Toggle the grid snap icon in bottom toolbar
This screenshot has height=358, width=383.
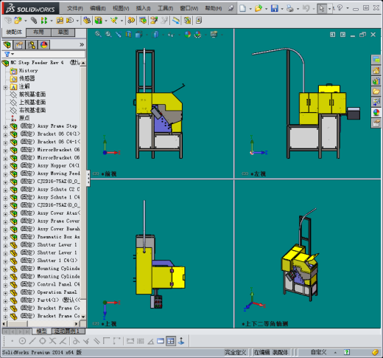[x=141, y=341]
